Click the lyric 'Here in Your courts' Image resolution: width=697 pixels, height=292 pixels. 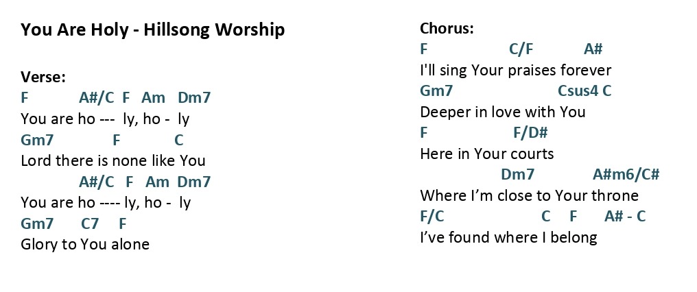click(487, 154)
